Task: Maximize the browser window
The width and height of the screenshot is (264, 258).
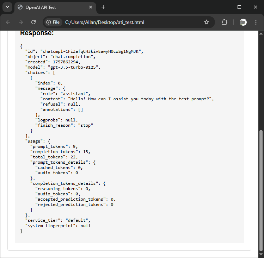Action: [239, 7]
